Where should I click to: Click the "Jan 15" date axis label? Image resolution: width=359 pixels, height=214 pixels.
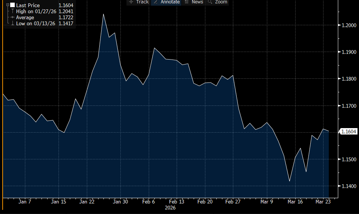click(x=59, y=202)
